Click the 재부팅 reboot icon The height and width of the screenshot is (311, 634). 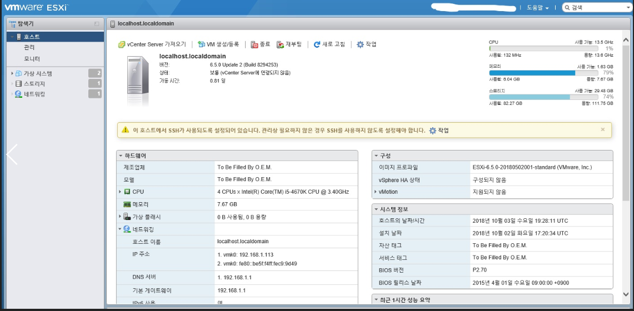tap(280, 44)
